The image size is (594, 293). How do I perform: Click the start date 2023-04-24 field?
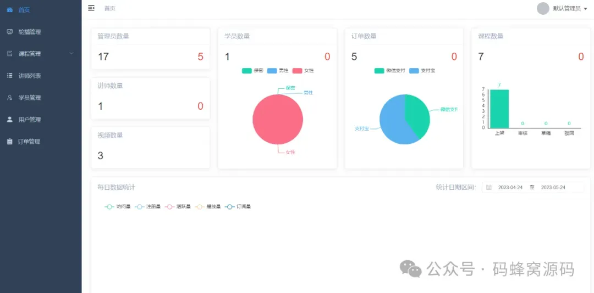pyautogui.click(x=510, y=188)
